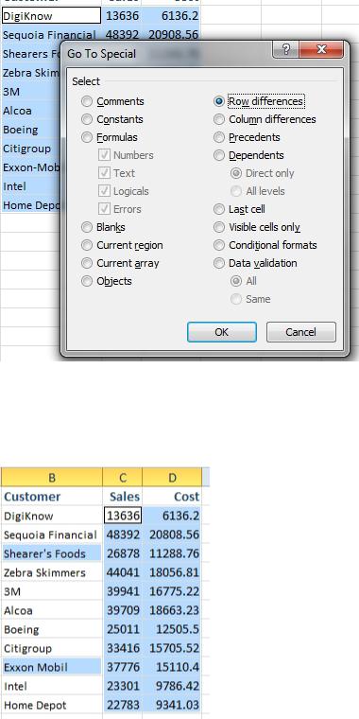The height and width of the screenshot is (719, 359).
Task: Click the 20808.56 cost cell
Action: [172, 535]
